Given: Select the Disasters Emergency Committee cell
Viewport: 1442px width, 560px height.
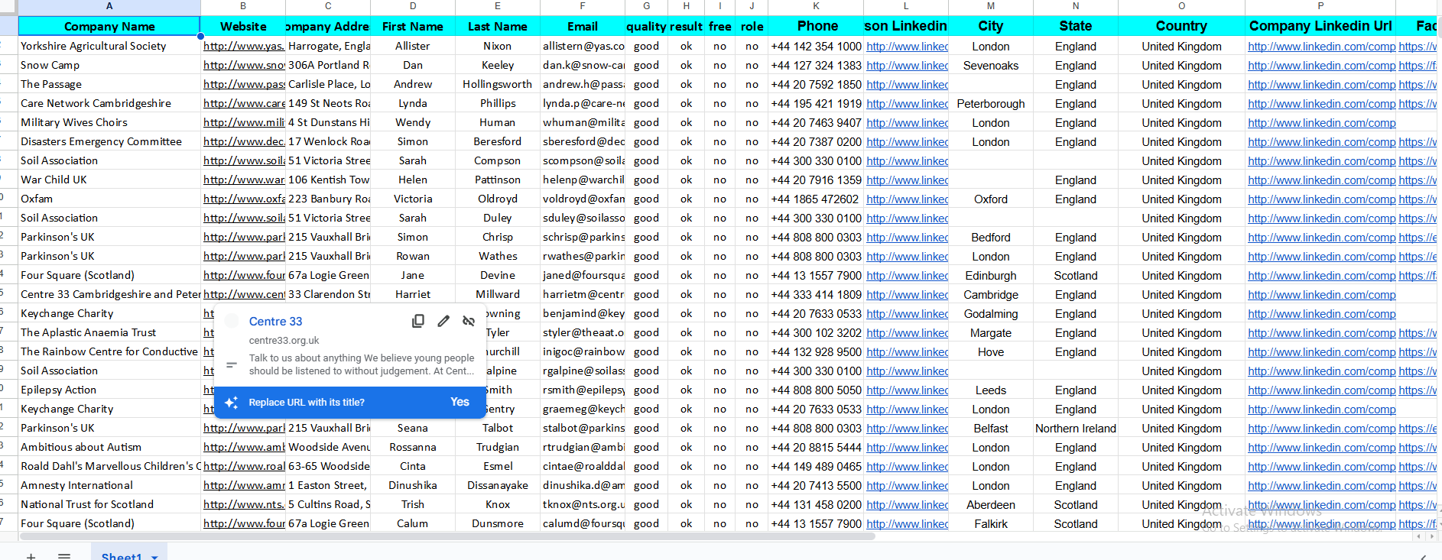Looking at the screenshot, I should (x=109, y=141).
